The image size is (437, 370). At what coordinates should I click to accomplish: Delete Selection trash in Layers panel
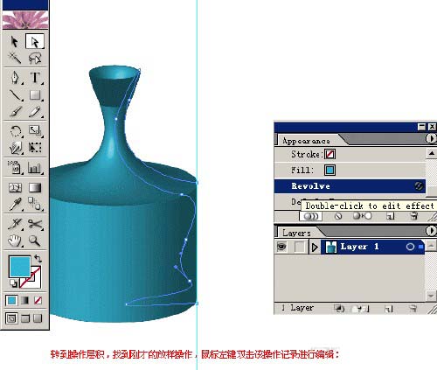(413, 308)
